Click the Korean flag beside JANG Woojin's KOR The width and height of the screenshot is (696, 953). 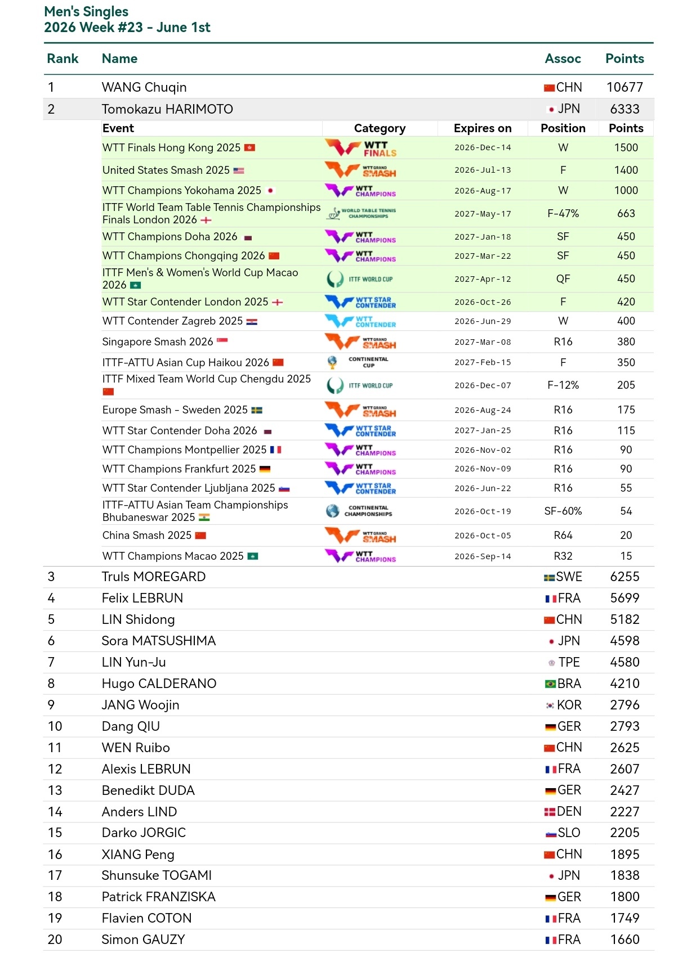(550, 705)
